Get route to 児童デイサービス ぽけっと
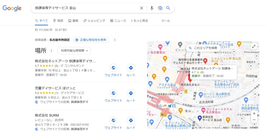This screenshot has width=266, height=138. coord(131,96)
